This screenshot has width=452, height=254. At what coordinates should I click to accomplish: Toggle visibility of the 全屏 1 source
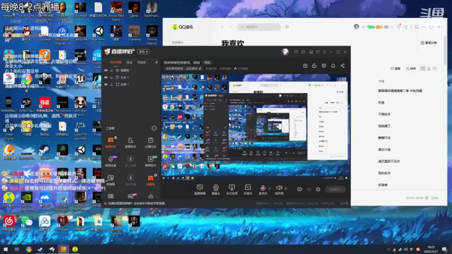(106, 84)
